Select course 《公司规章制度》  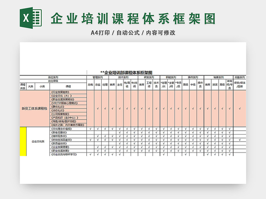click(68, 114)
